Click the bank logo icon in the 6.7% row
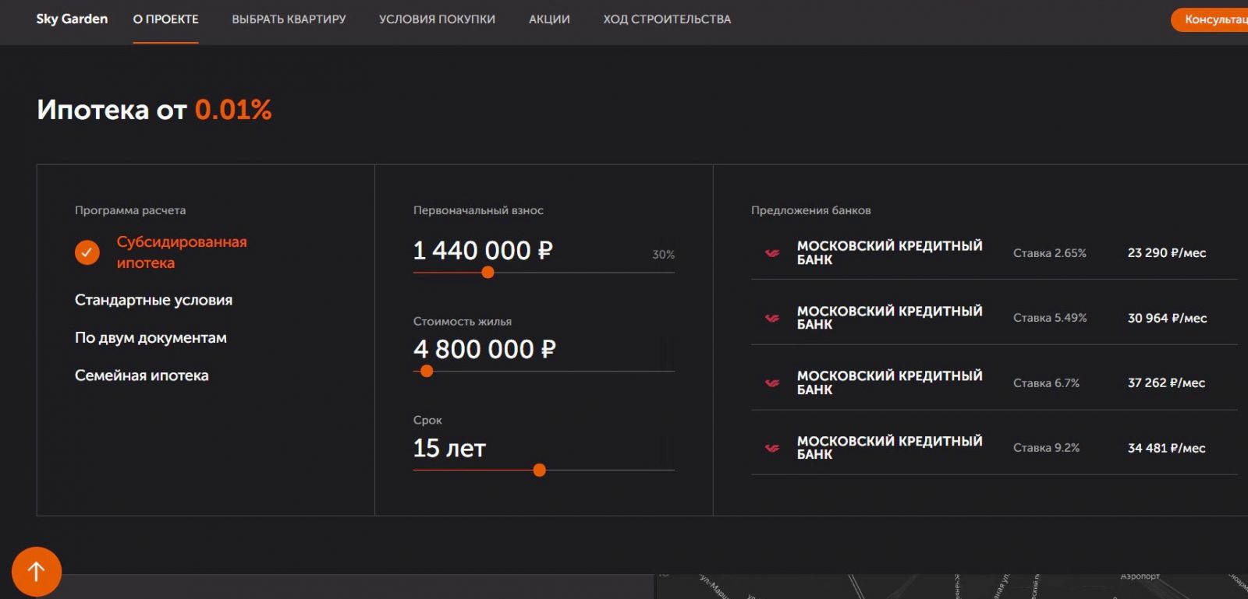 coord(772,383)
